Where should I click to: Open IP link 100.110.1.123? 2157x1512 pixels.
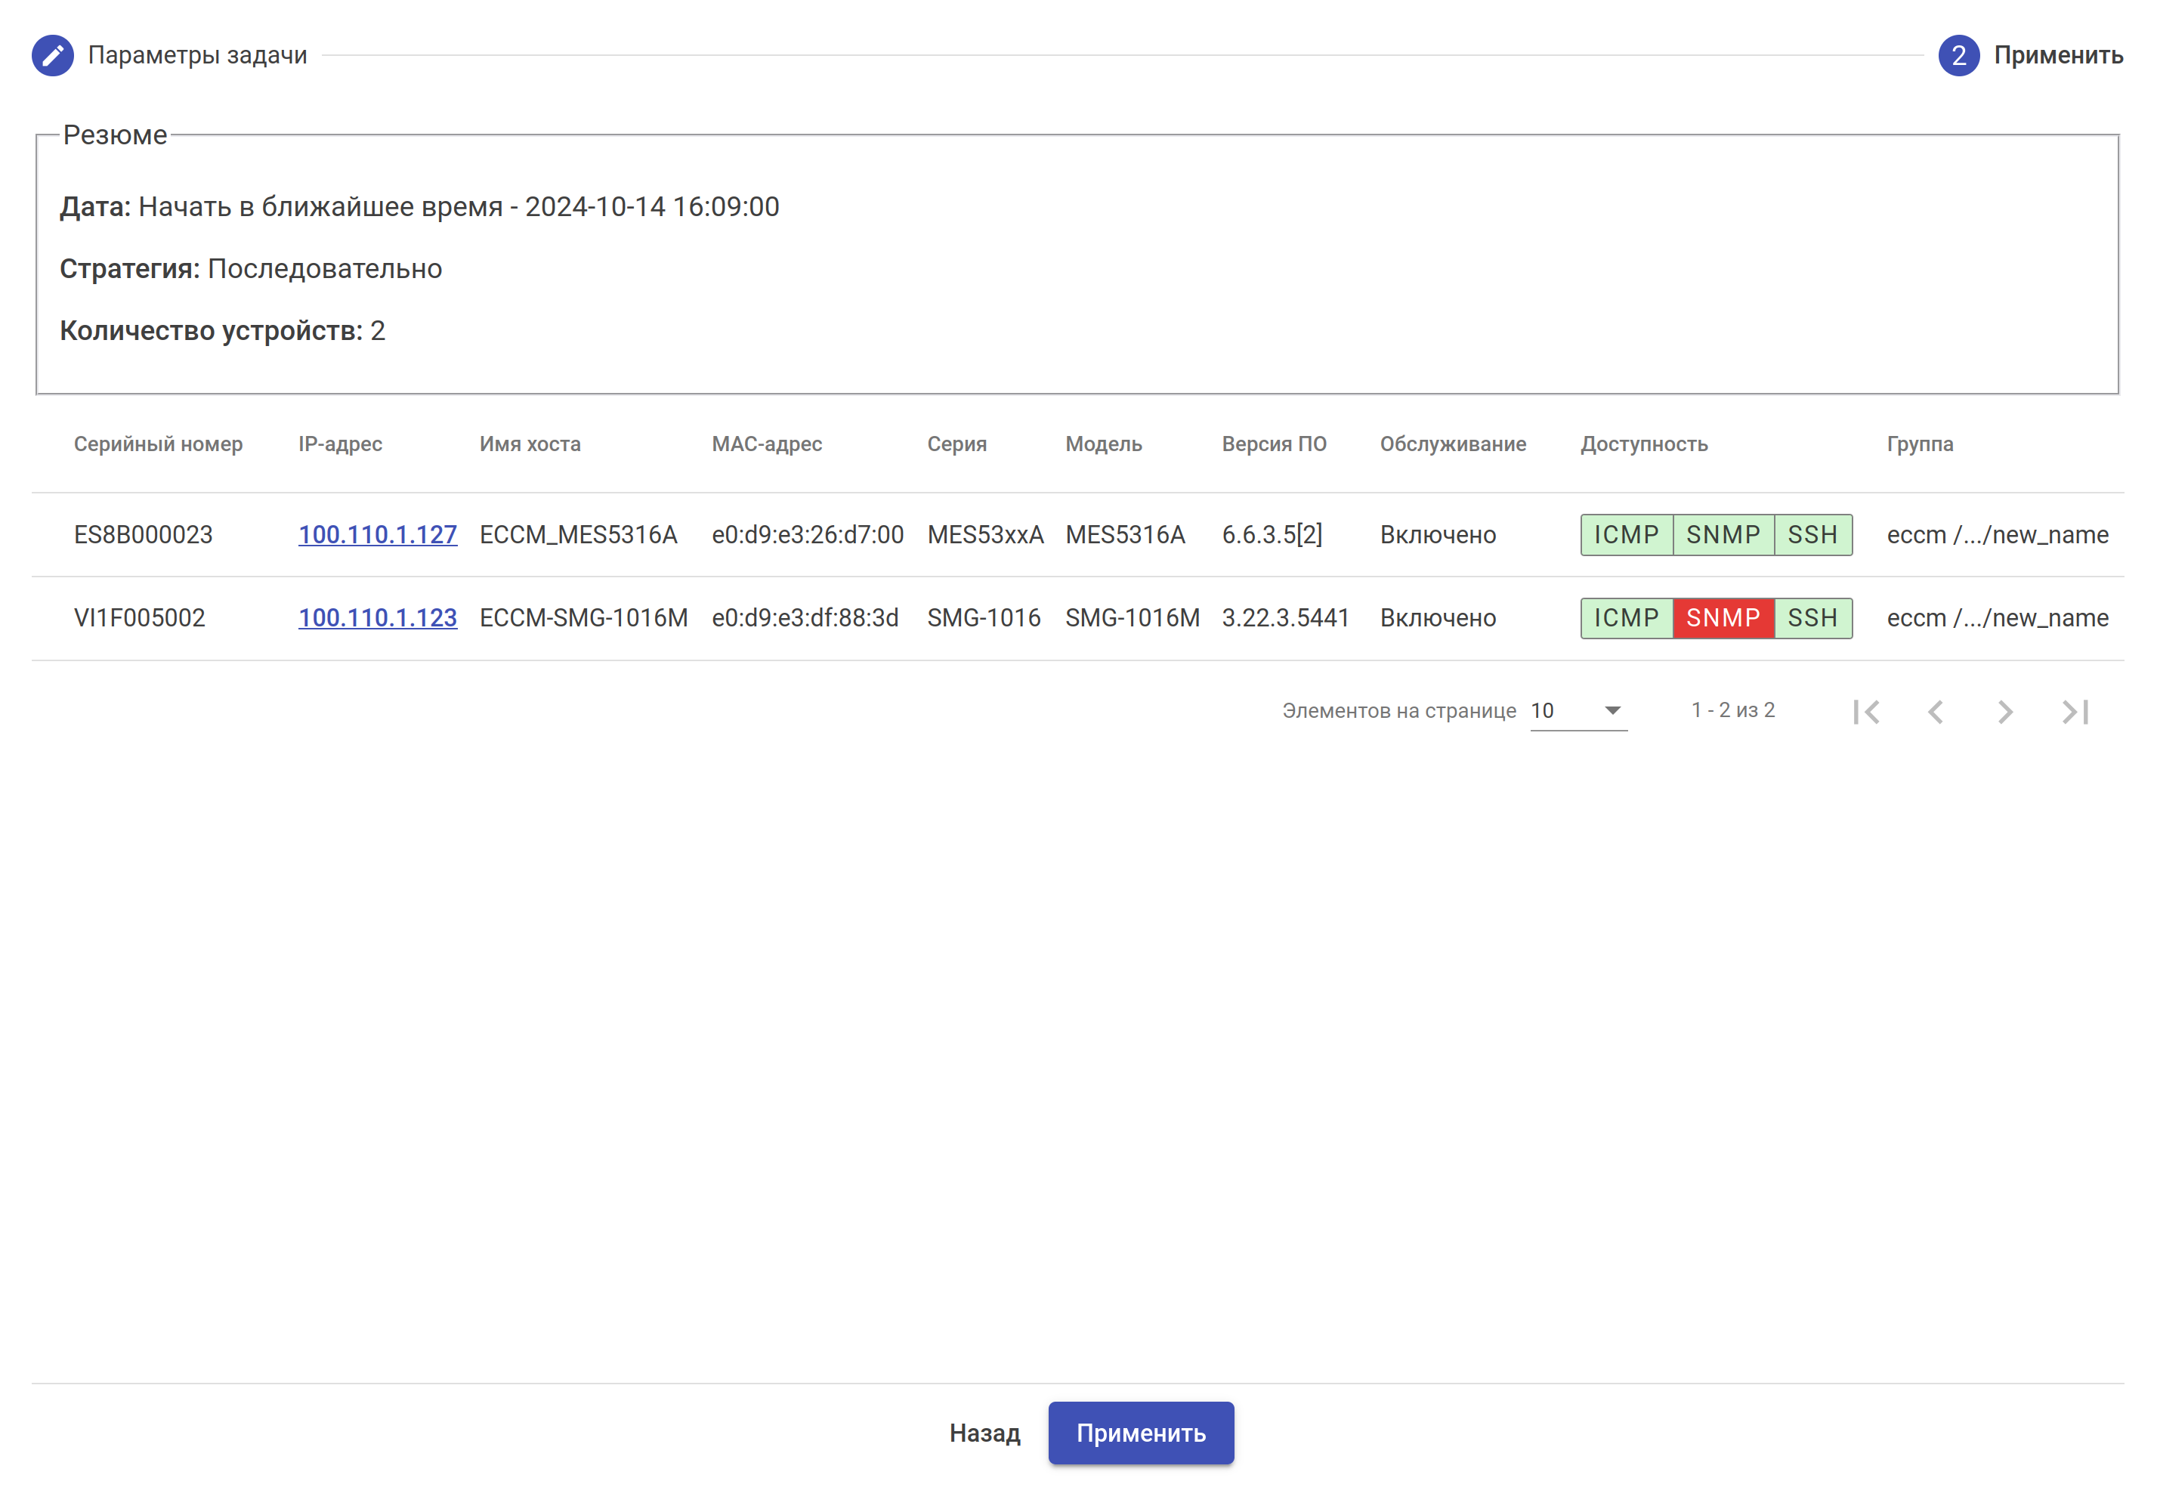378,618
